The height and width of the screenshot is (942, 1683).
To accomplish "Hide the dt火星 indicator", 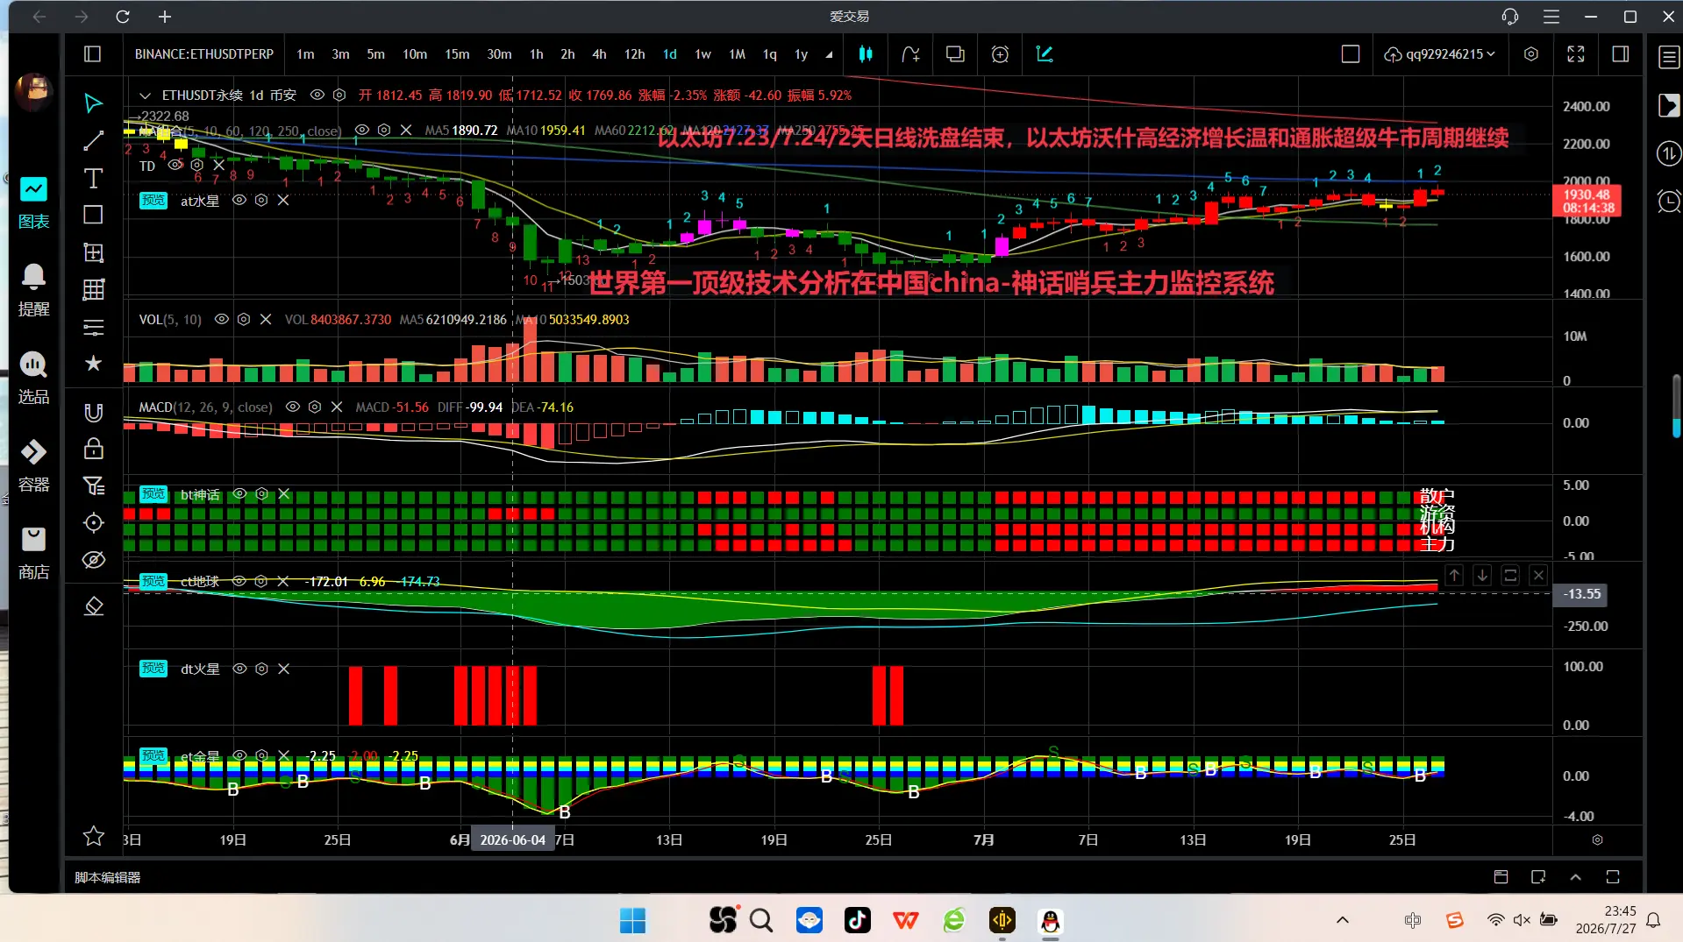I will 239,669.
